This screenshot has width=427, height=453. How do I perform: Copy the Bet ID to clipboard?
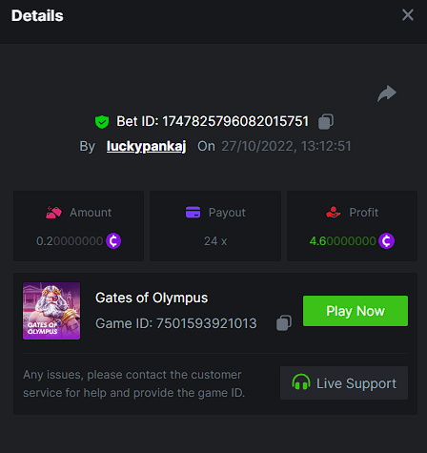click(326, 121)
